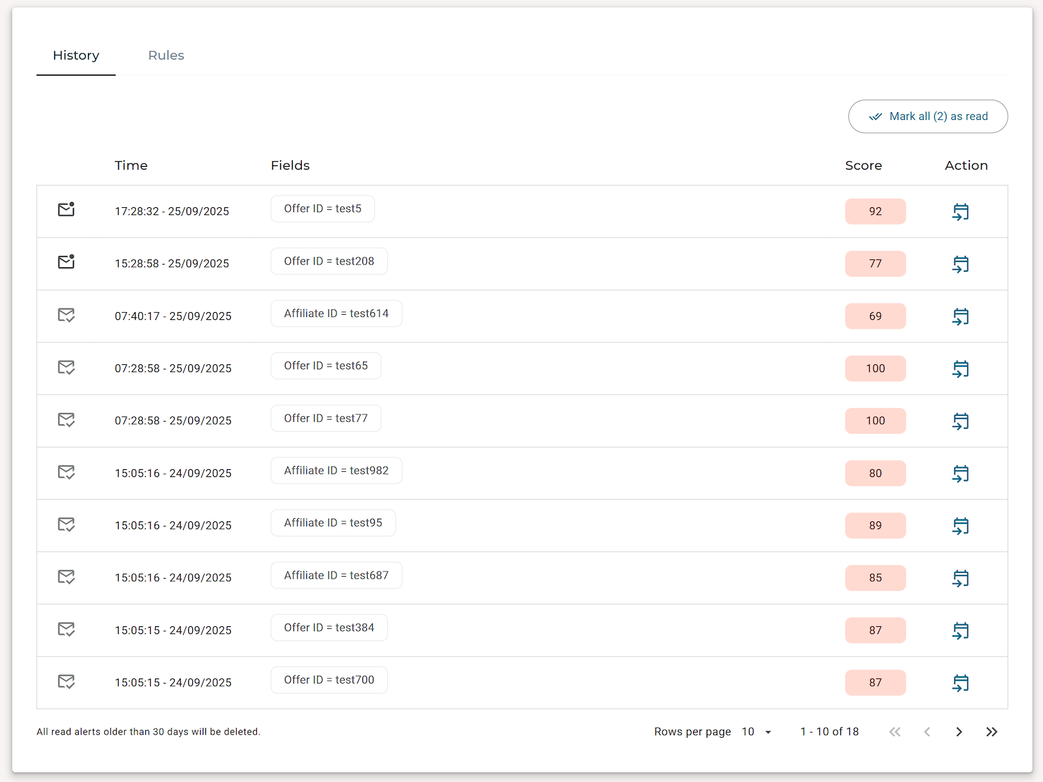Click Mark all (2) as read button
The image size is (1043, 782).
click(x=928, y=117)
